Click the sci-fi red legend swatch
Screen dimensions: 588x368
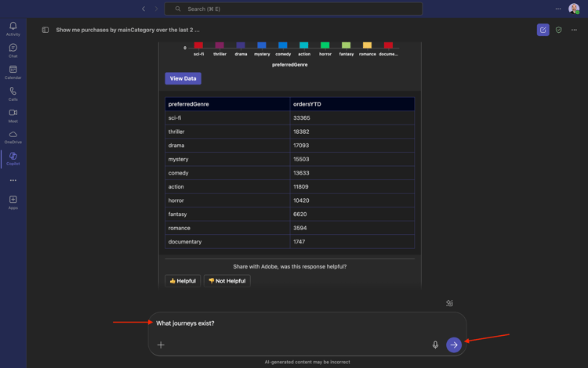tap(199, 45)
